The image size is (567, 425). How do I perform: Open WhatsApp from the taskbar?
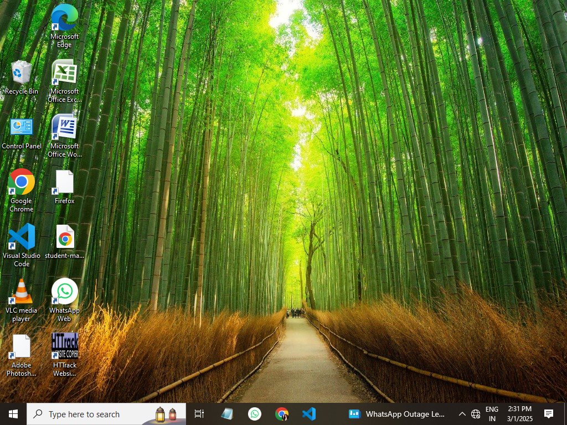[255, 414]
